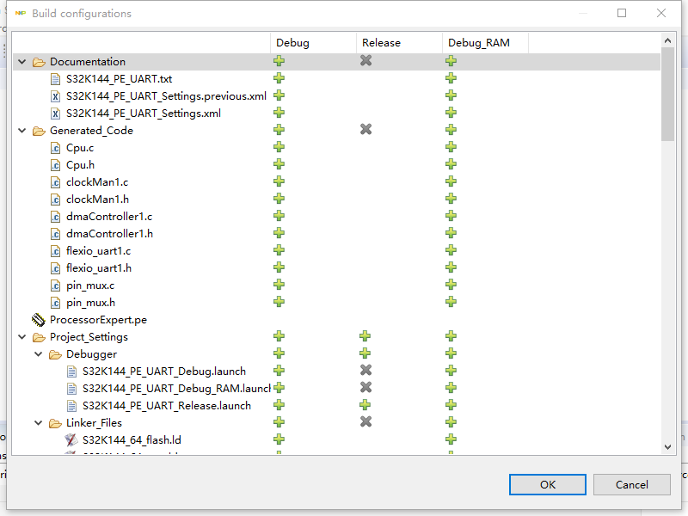Click the Generated_Code folder icon
Screen dimensions: 688x516
click(x=39, y=130)
